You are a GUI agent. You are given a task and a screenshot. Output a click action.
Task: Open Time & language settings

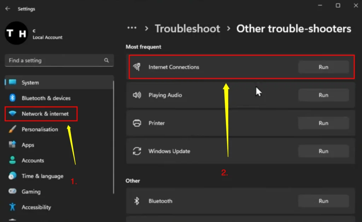coord(59,176)
